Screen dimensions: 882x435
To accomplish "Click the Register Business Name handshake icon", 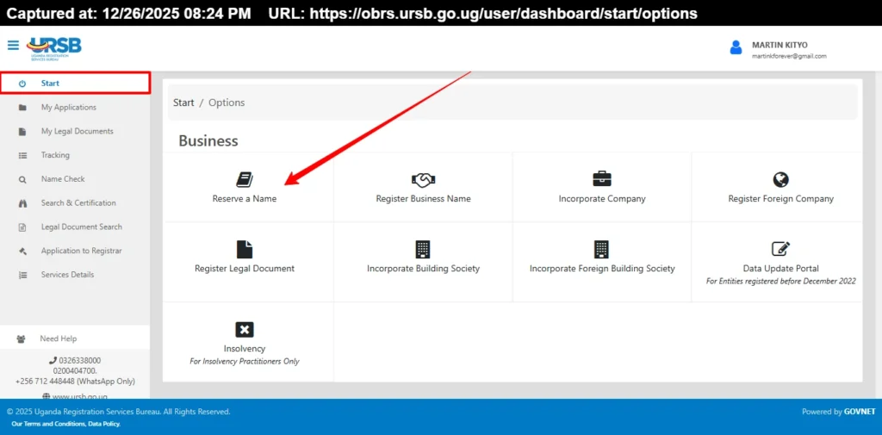I will (423, 179).
